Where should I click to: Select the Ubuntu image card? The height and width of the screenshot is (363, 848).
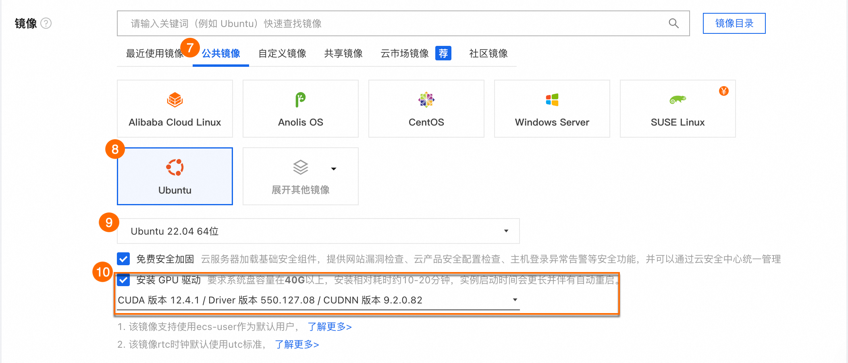(175, 176)
